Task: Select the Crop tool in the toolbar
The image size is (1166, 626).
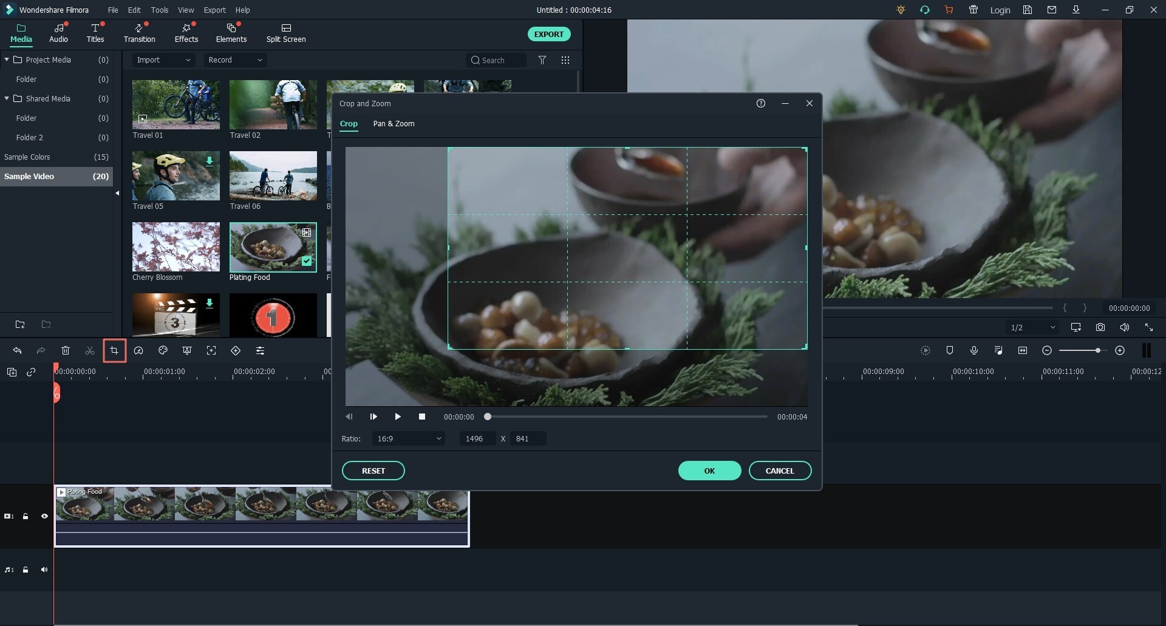Action: coord(115,350)
